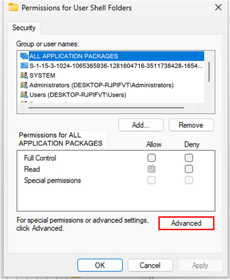Select SYSTEM user icon in list

pos(24,75)
